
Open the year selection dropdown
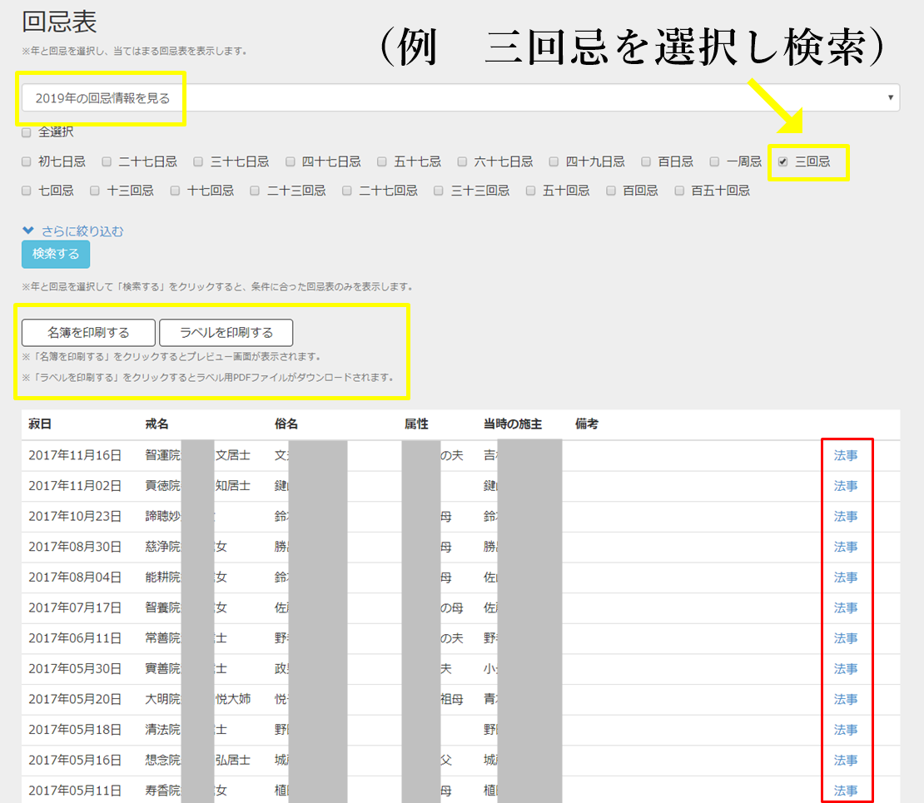(458, 97)
